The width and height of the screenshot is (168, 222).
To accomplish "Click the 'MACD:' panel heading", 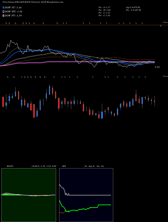I will pyautogui.click(x=10, y=166).
